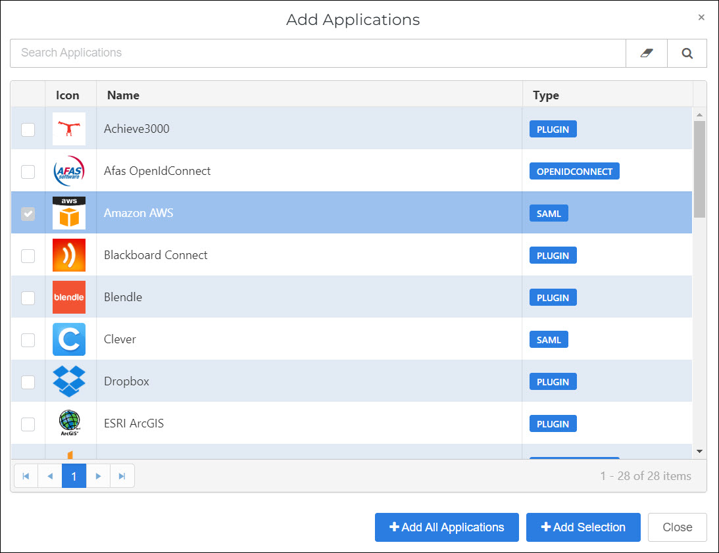Click the scroll down arrow of the list
This screenshot has height=553, width=719.
click(699, 452)
